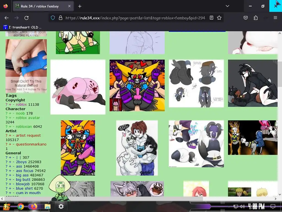Add noob tag with its '+' link
The width and height of the screenshot is (282, 212).
[10, 113]
